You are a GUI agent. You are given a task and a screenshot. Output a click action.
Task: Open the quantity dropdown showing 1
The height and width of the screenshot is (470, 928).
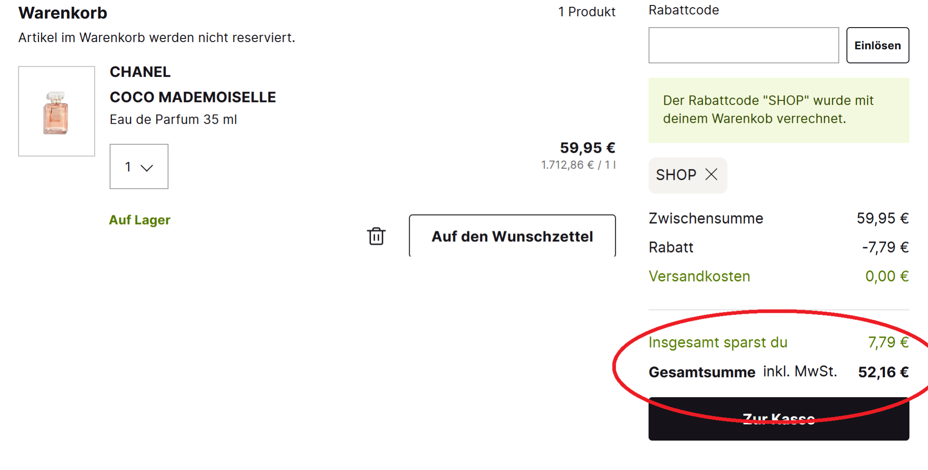(139, 167)
